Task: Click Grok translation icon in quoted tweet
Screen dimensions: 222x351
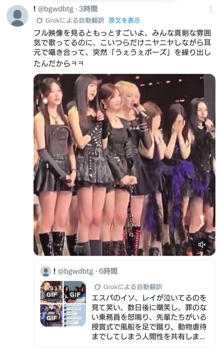Action: 97,287
